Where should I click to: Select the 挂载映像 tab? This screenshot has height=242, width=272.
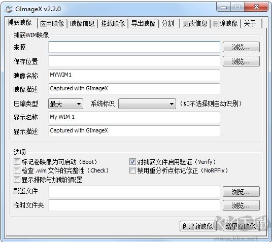point(113,23)
